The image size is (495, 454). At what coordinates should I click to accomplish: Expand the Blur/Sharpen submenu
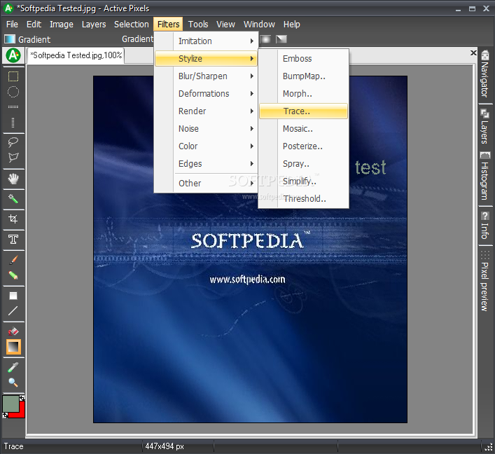click(206, 76)
